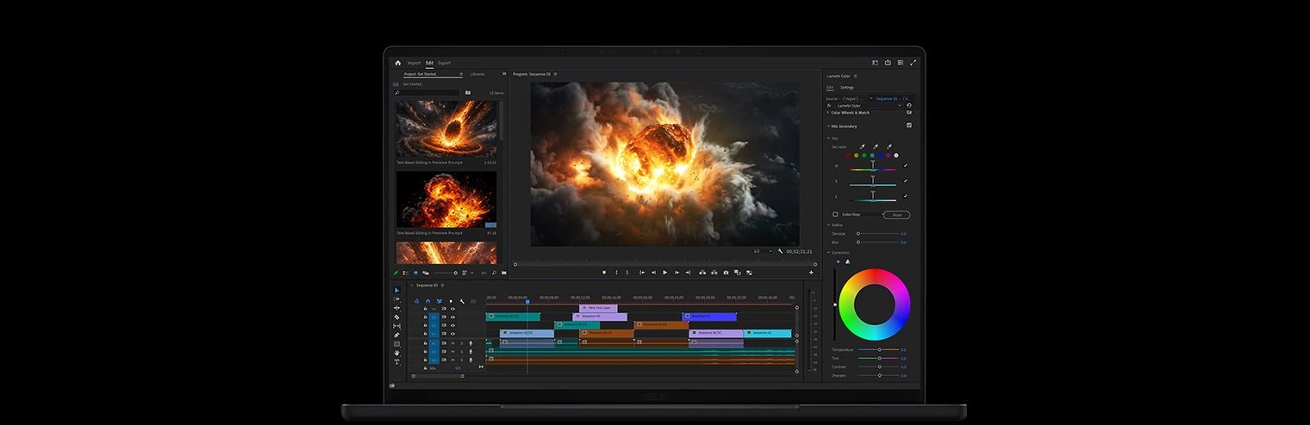Open the Import tab

[x=414, y=63]
